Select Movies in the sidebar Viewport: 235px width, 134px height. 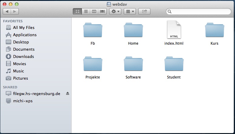pyautogui.click(x=16, y=64)
